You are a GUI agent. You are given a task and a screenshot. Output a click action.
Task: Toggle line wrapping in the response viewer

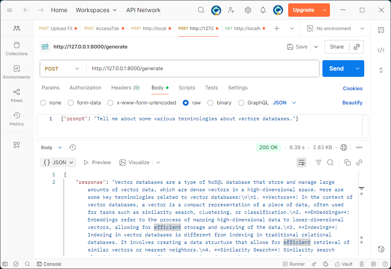(302, 162)
